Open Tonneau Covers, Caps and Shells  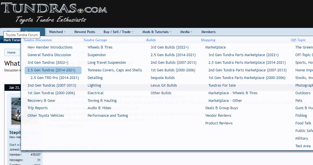115,70
